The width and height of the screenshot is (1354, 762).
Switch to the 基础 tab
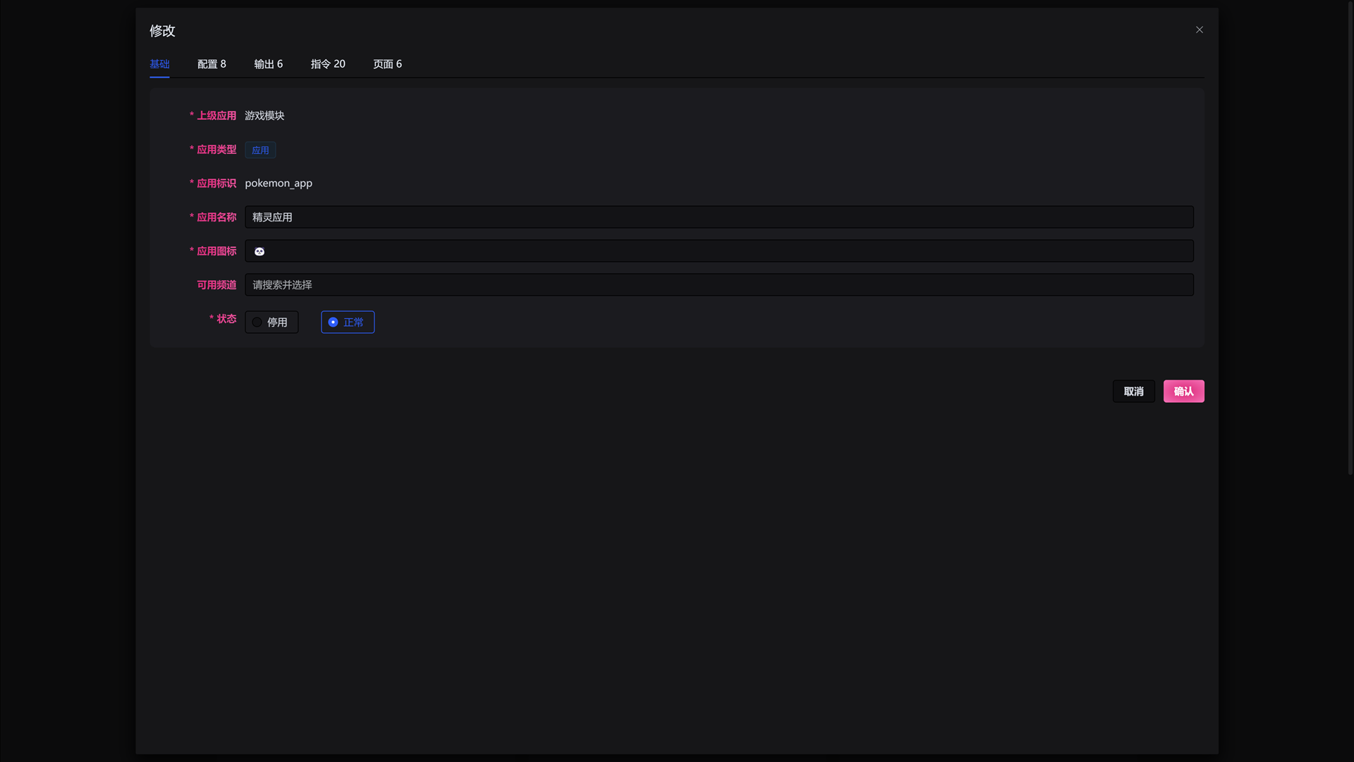tap(159, 64)
